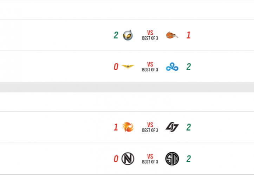
Task: Select the VS text between Phoenix1 and CLG
Action: [x=150, y=125]
